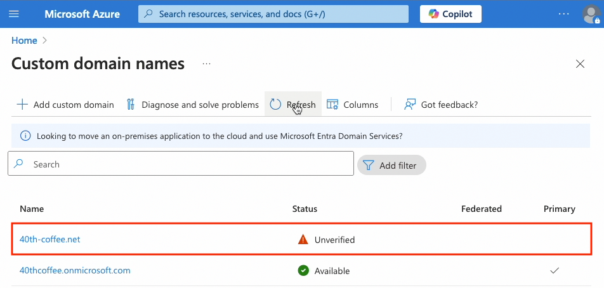Refresh the domain list

(x=293, y=105)
